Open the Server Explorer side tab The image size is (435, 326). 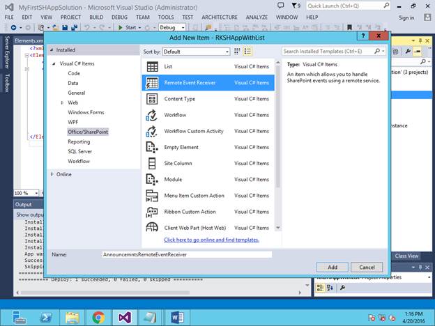click(8, 52)
